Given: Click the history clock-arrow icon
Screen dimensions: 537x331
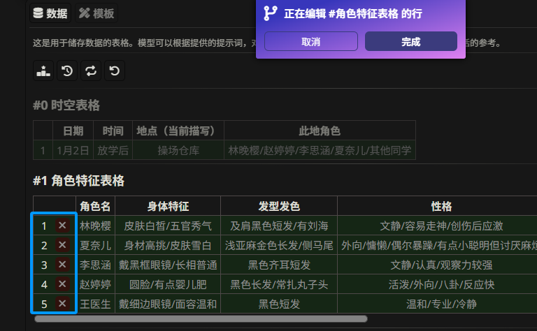Looking at the screenshot, I should pyautogui.click(x=67, y=70).
